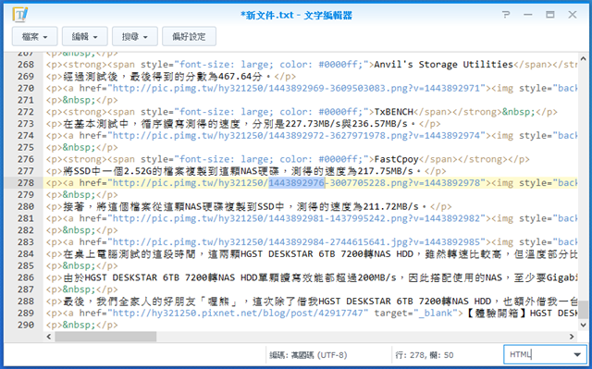This screenshot has height=369, width=592.
Task: Open 偏好設定 preferences
Action: point(189,37)
